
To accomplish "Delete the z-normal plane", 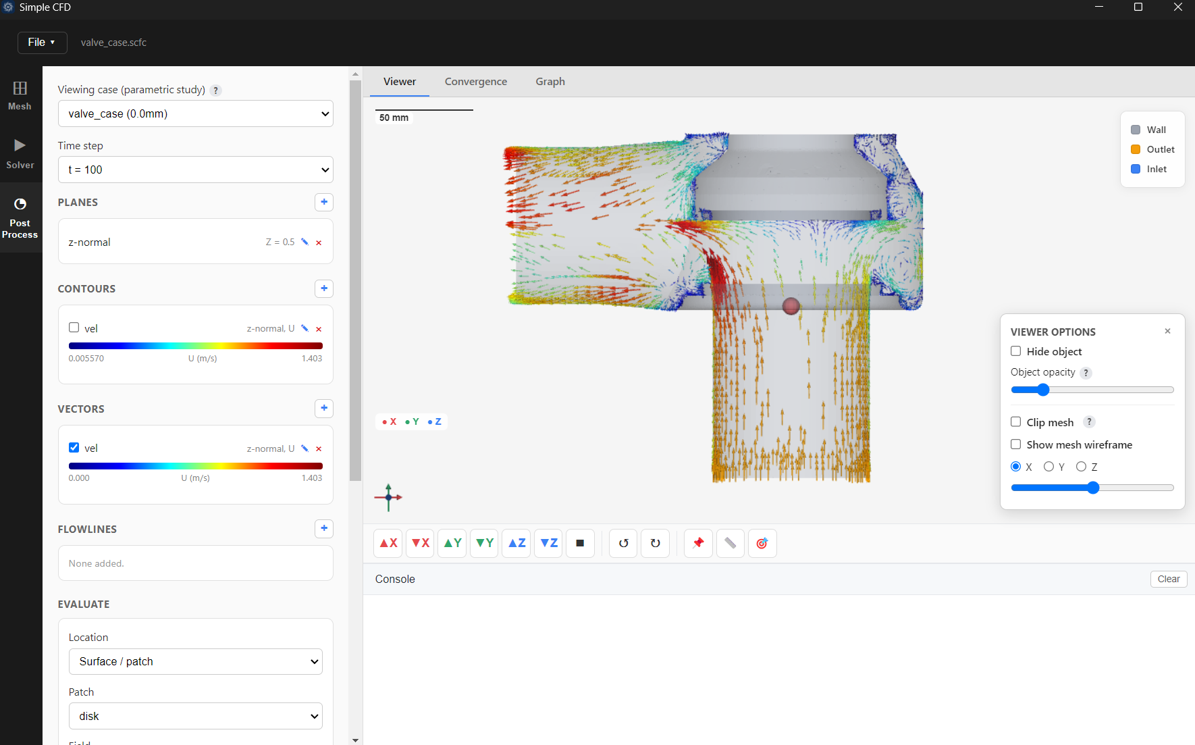I will pyautogui.click(x=319, y=242).
